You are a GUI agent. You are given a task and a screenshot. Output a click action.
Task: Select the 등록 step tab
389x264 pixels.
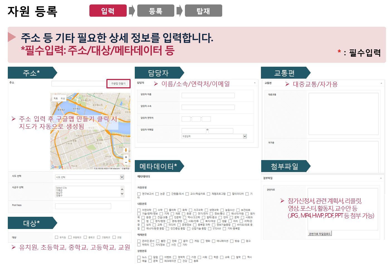point(156,11)
